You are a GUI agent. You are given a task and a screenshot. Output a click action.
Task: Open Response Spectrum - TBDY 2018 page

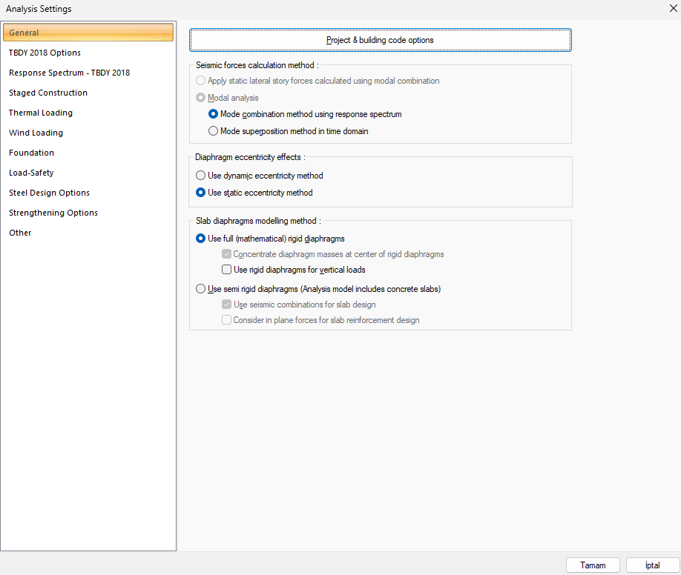[69, 73]
